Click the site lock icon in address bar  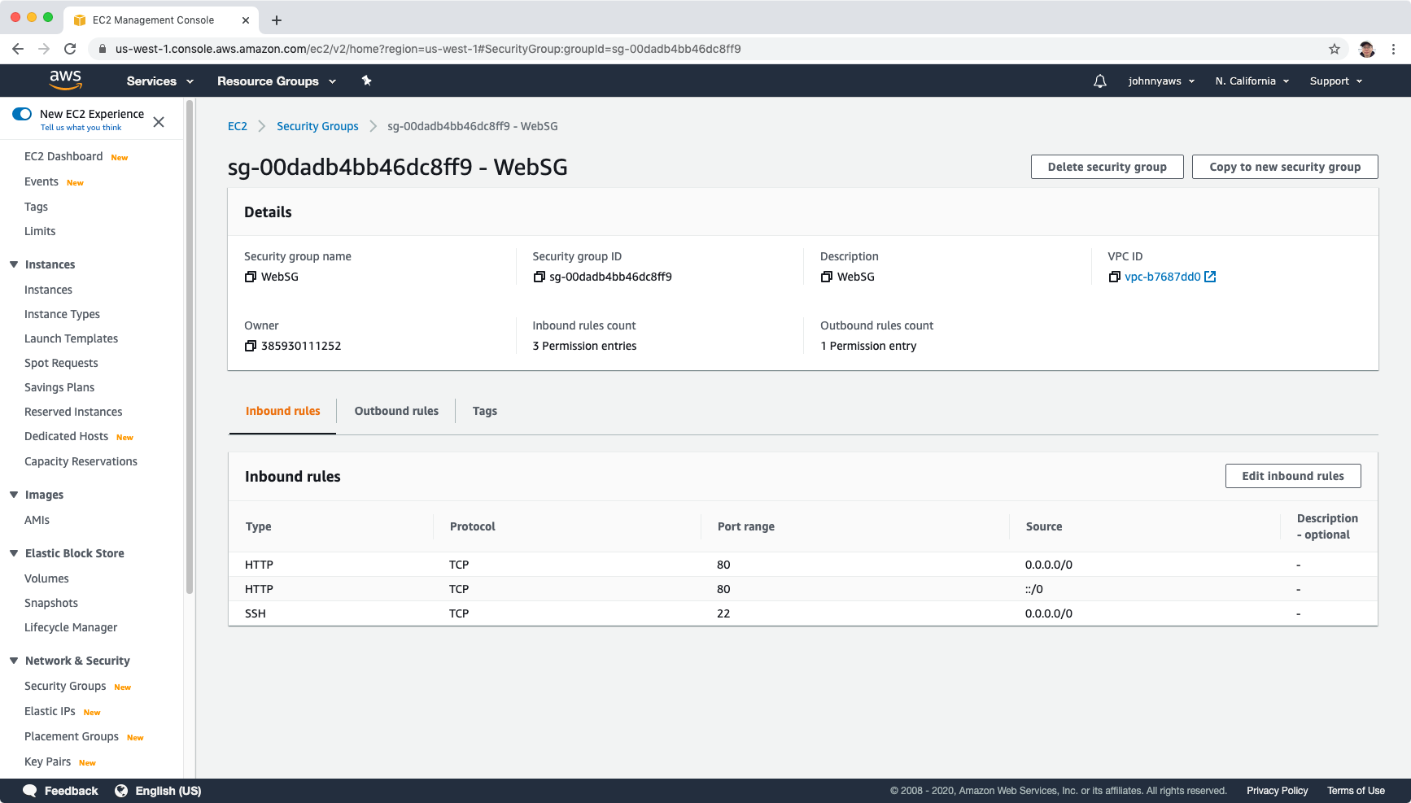pyautogui.click(x=102, y=49)
